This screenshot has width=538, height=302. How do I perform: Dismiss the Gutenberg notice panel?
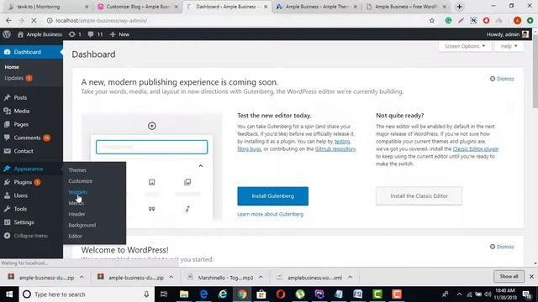point(502,79)
